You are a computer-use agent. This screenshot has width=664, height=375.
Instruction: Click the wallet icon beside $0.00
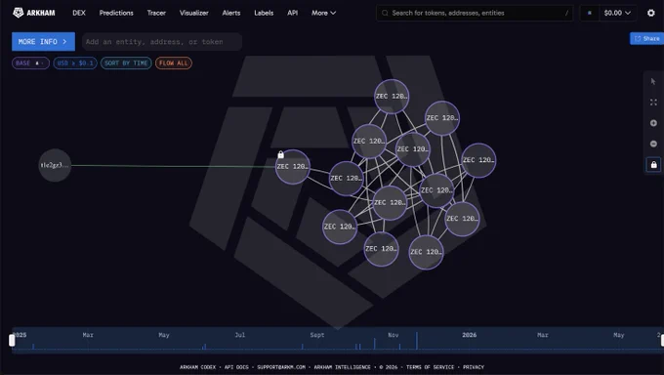[x=590, y=13]
